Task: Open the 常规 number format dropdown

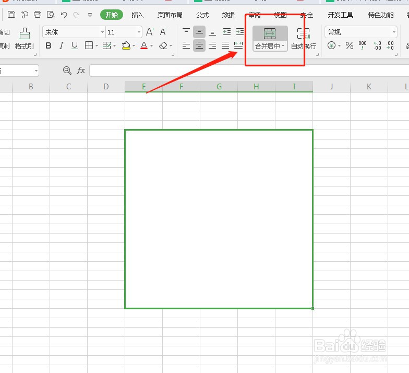Action: (x=394, y=32)
